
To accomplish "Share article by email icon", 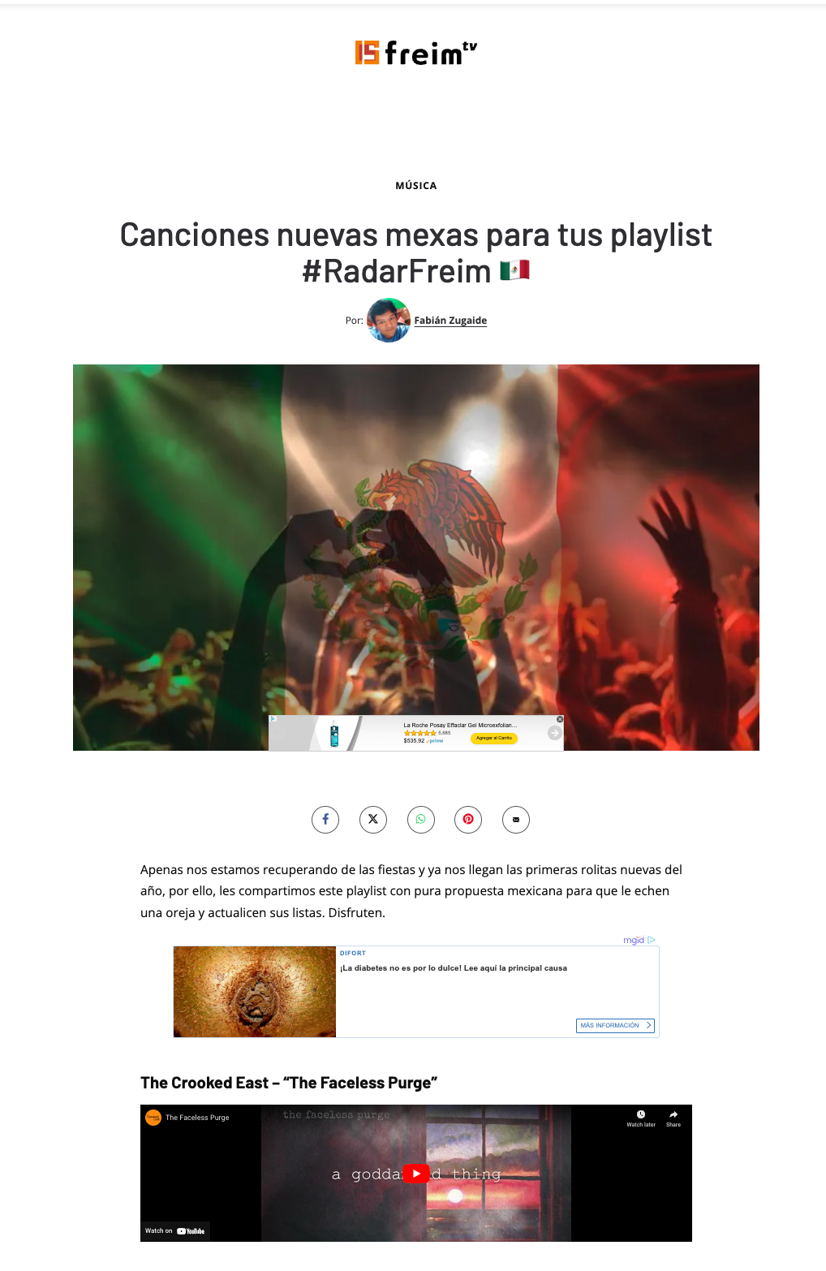I will 516,819.
